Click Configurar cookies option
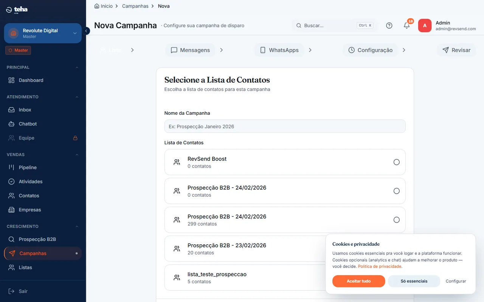 (456, 281)
